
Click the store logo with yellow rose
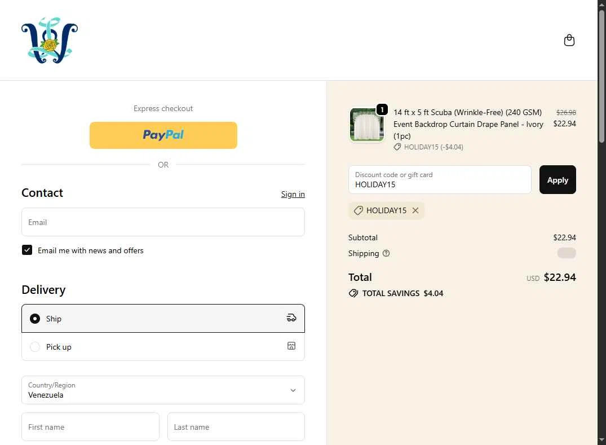pos(50,40)
